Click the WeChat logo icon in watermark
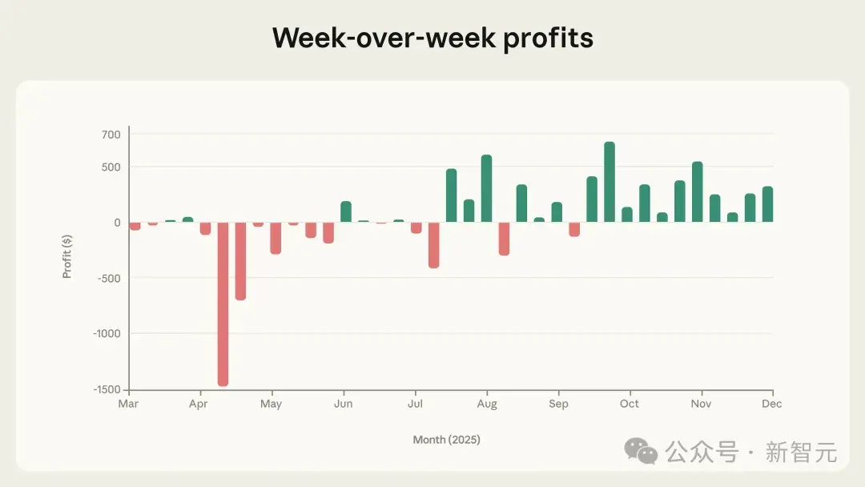Viewport: 865px width, 487px height. pyautogui.click(x=641, y=451)
